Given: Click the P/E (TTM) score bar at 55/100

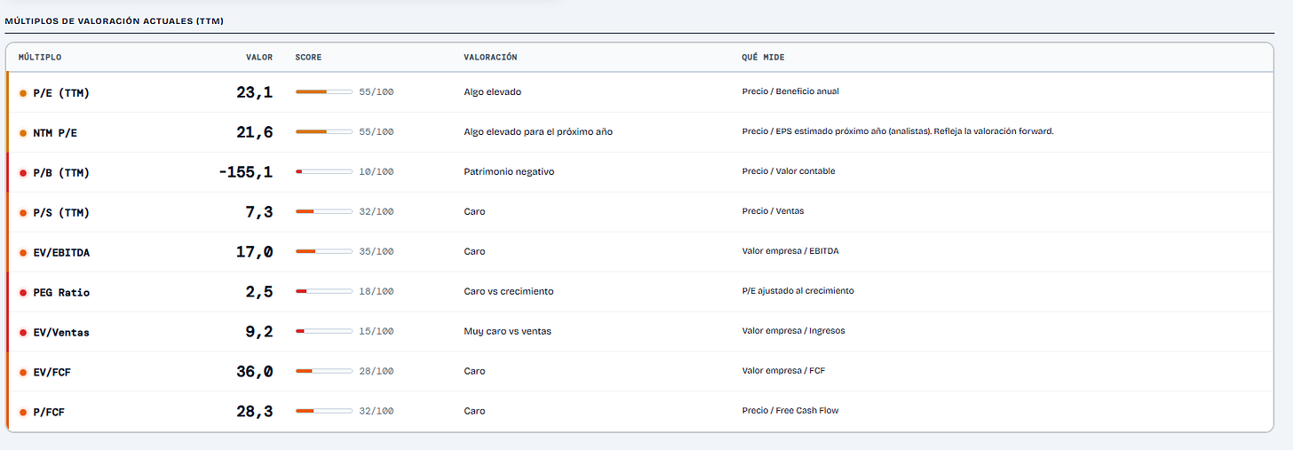Looking at the screenshot, I should click(324, 91).
